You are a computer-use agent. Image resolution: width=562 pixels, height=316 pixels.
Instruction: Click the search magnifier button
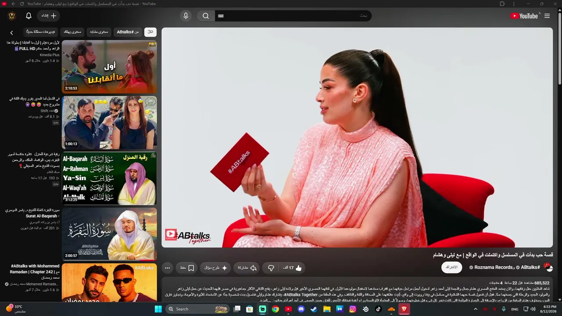pyautogui.click(x=205, y=16)
